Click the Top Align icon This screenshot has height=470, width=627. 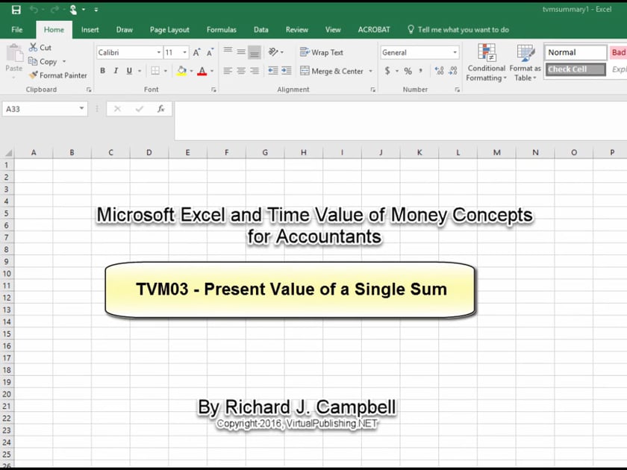click(x=228, y=51)
